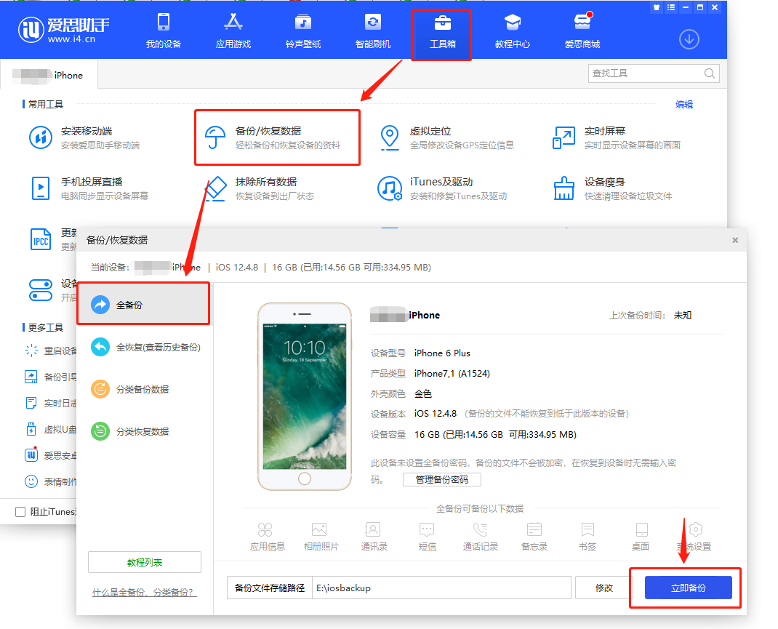Click the 重启设备 icon in 更多工具
The height and width of the screenshot is (629, 778).
pyautogui.click(x=31, y=350)
